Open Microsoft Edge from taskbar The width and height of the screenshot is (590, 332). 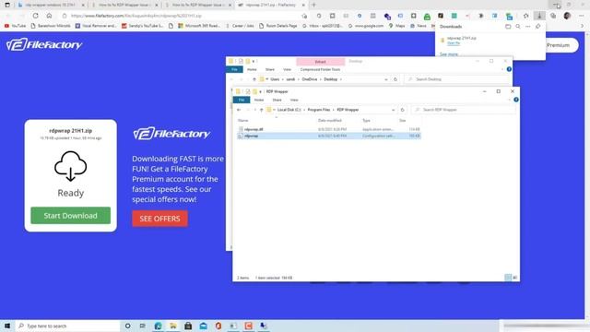coord(158,326)
